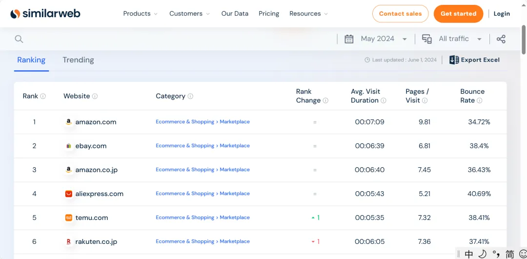Click the 00:06:39 visit duration cell
The height and width of the screenshot is (259, 527).
(369, 146)
